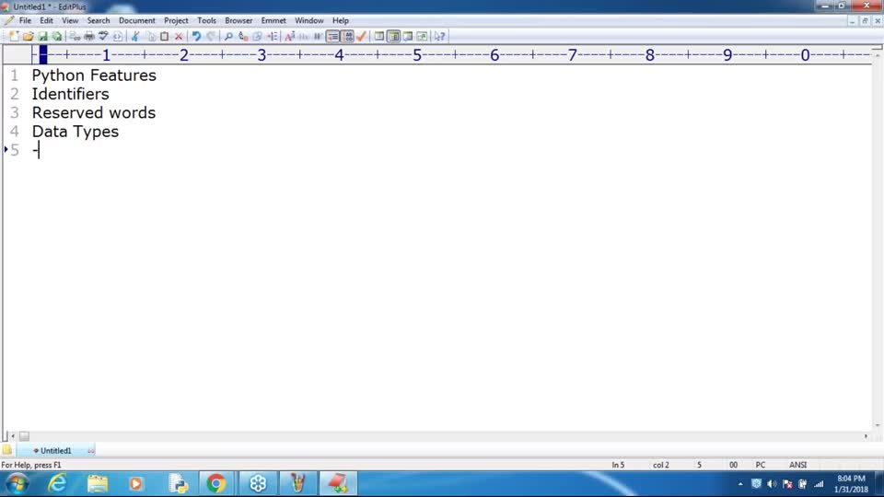Create a new document with toolbar icon
Image resolution: width=884 pixels, height=497 pixels.
coord(14,37)
